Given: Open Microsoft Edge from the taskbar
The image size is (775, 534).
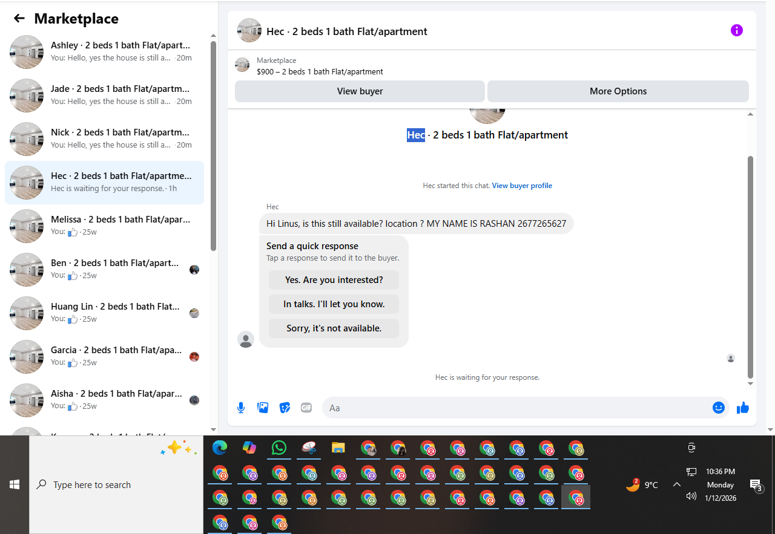Looking at the screenshot, I should pos(219,448).
